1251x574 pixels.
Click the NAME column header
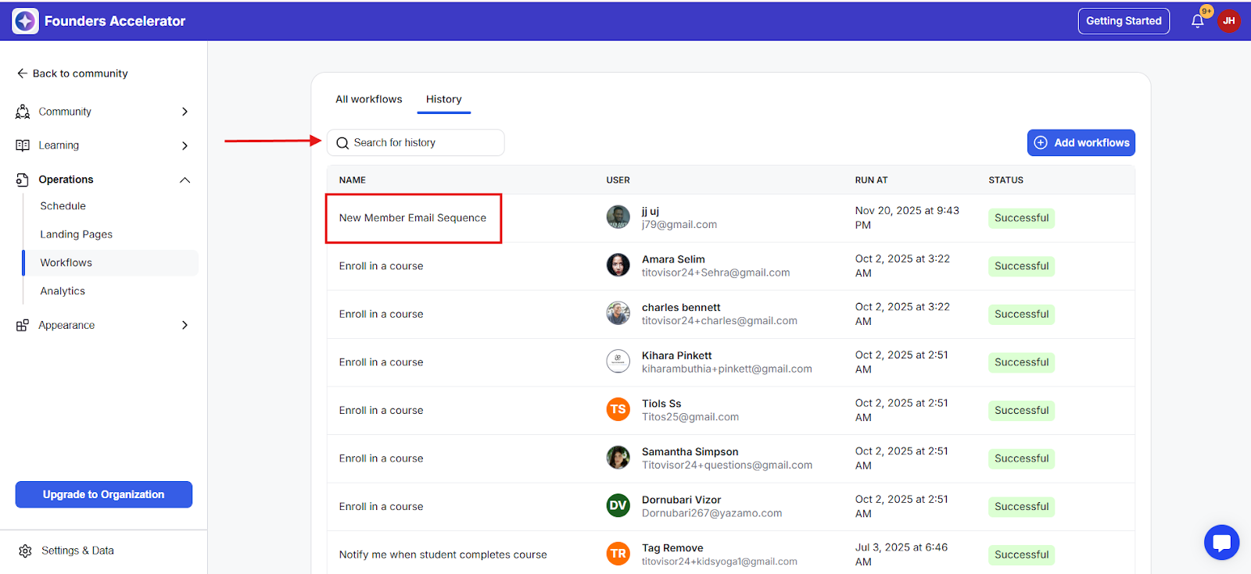pos(353,180)
